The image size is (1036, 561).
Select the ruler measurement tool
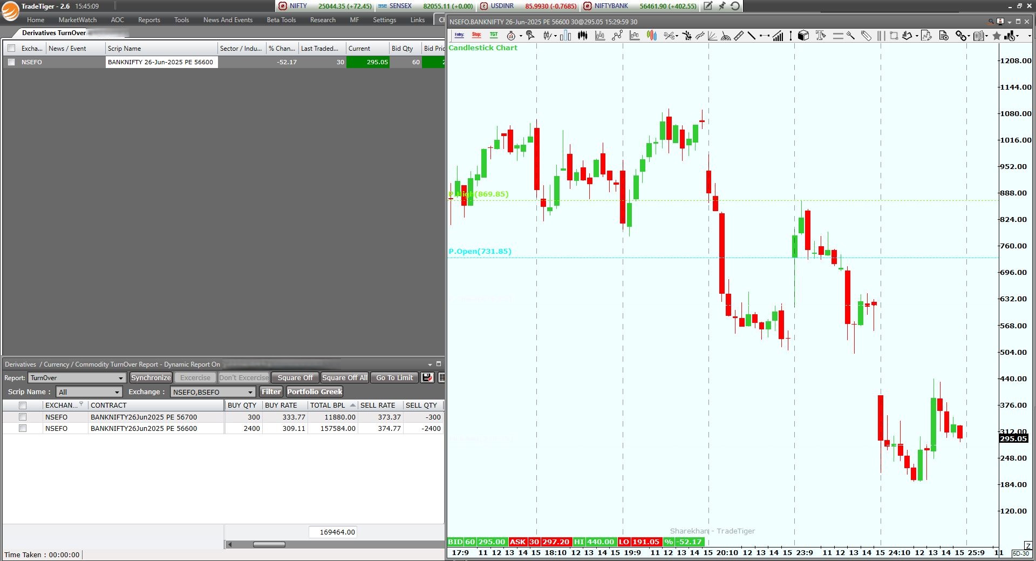click(739, 36)
